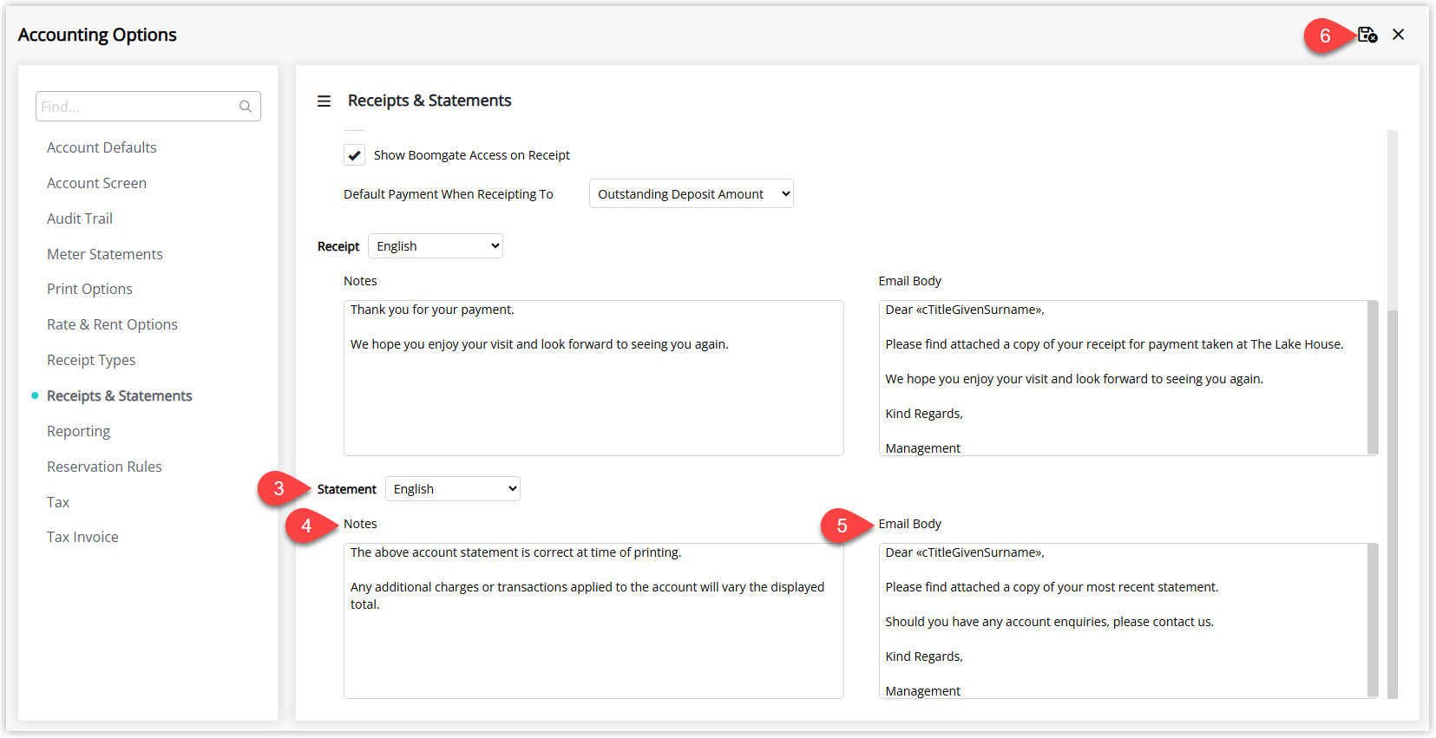Open Default Payment When Receipting To dropdown
The image size is (1436, 738).
[x=691, y=193]
